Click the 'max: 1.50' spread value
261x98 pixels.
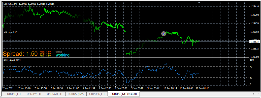click(45, 52)
